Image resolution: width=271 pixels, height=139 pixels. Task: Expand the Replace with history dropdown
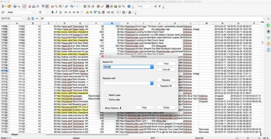click(152, 83)
